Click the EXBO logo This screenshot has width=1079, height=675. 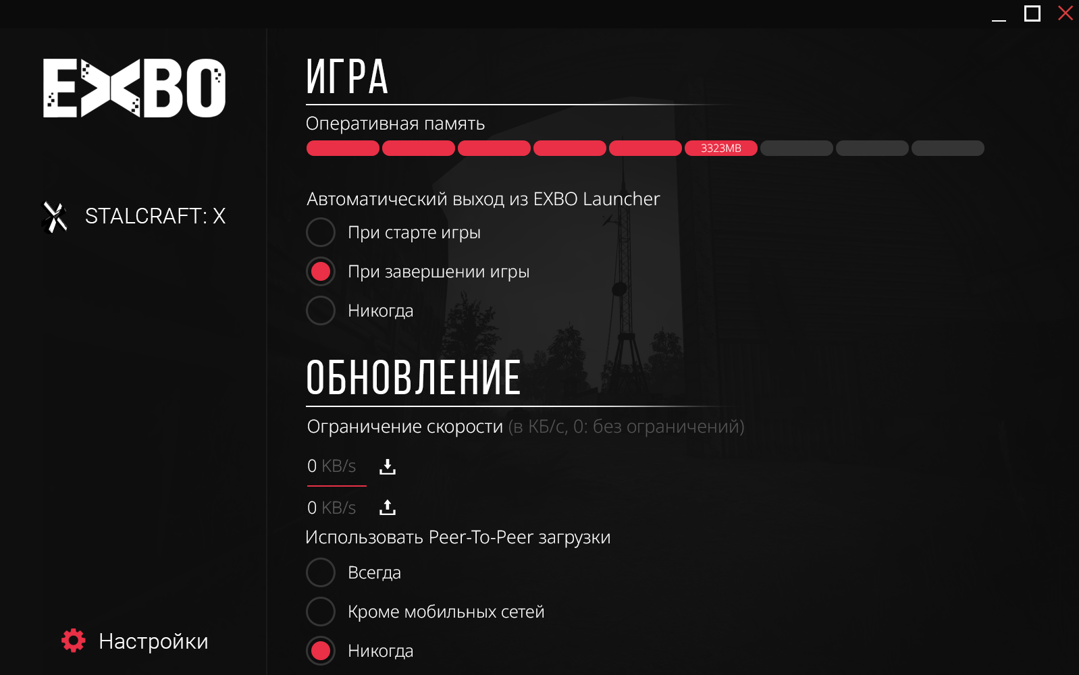(134, 88)
